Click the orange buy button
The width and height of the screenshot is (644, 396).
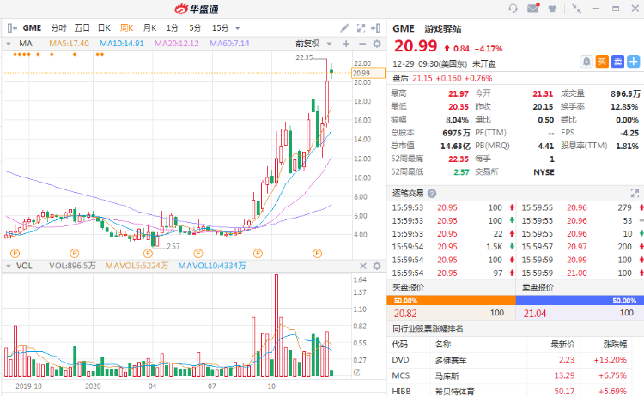pos(602,62)
